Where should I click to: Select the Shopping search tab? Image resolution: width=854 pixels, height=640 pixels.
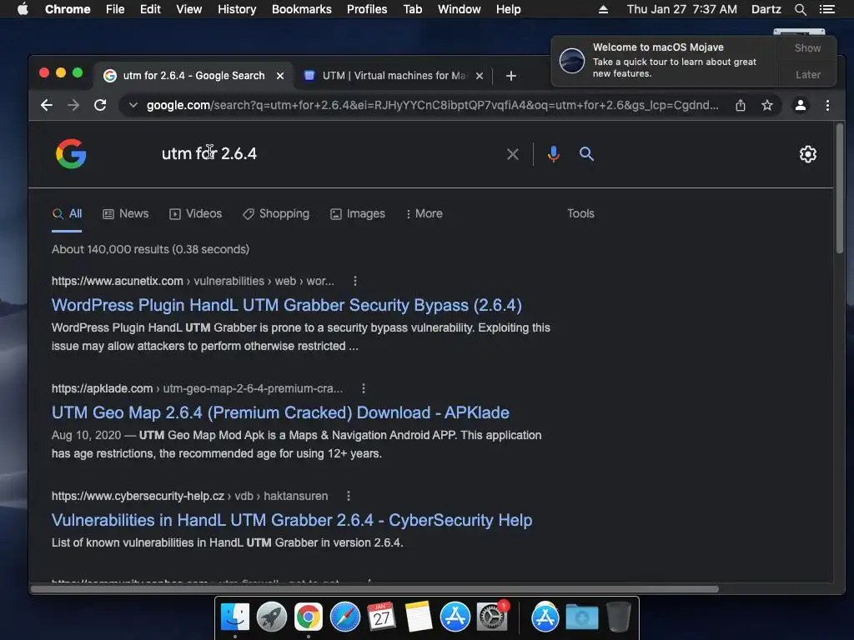point(276,214)
